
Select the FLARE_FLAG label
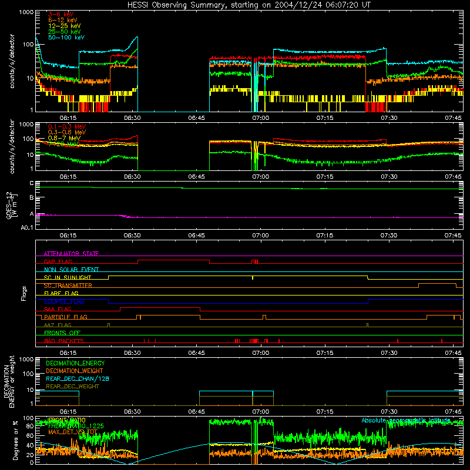pyautogui.click(x=61, y=293)
